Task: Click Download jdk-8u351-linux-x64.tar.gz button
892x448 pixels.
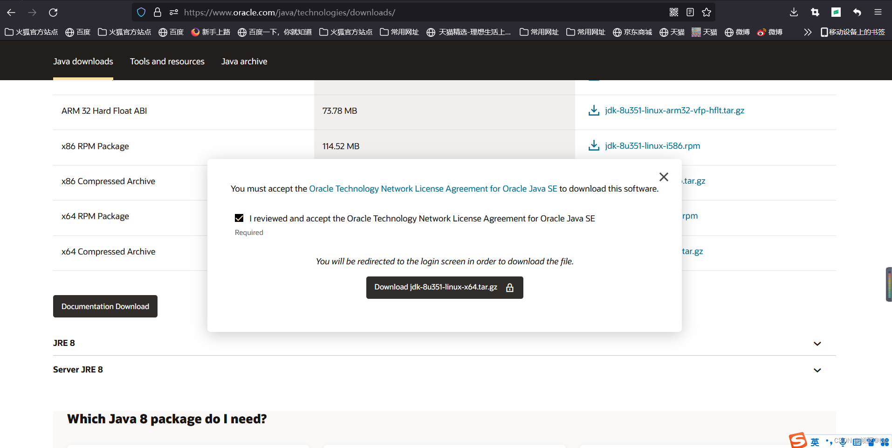Action: pyautogui.click(x=445, y=288)
